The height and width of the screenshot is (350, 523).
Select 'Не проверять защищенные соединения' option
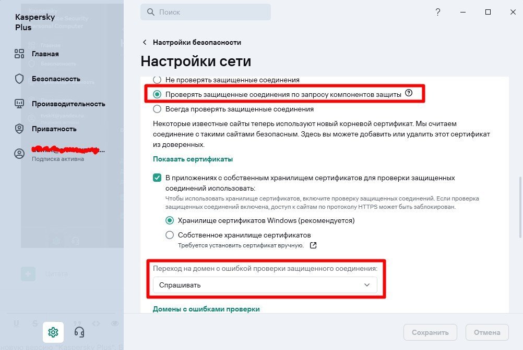click(157, 80)
